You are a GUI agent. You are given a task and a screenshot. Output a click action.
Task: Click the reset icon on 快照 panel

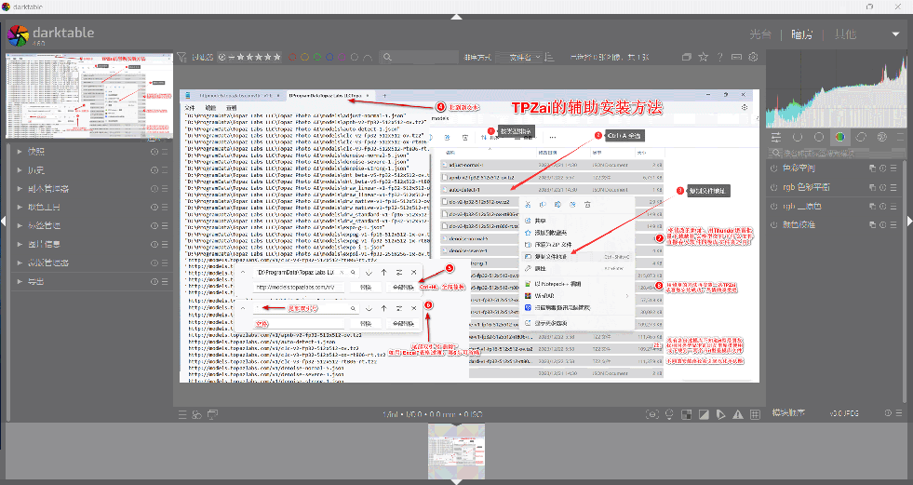154,152
